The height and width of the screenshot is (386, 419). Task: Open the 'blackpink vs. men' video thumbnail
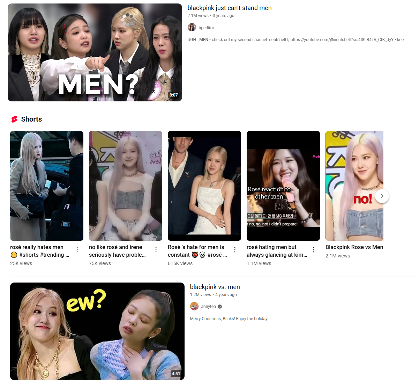click(97, 331)
